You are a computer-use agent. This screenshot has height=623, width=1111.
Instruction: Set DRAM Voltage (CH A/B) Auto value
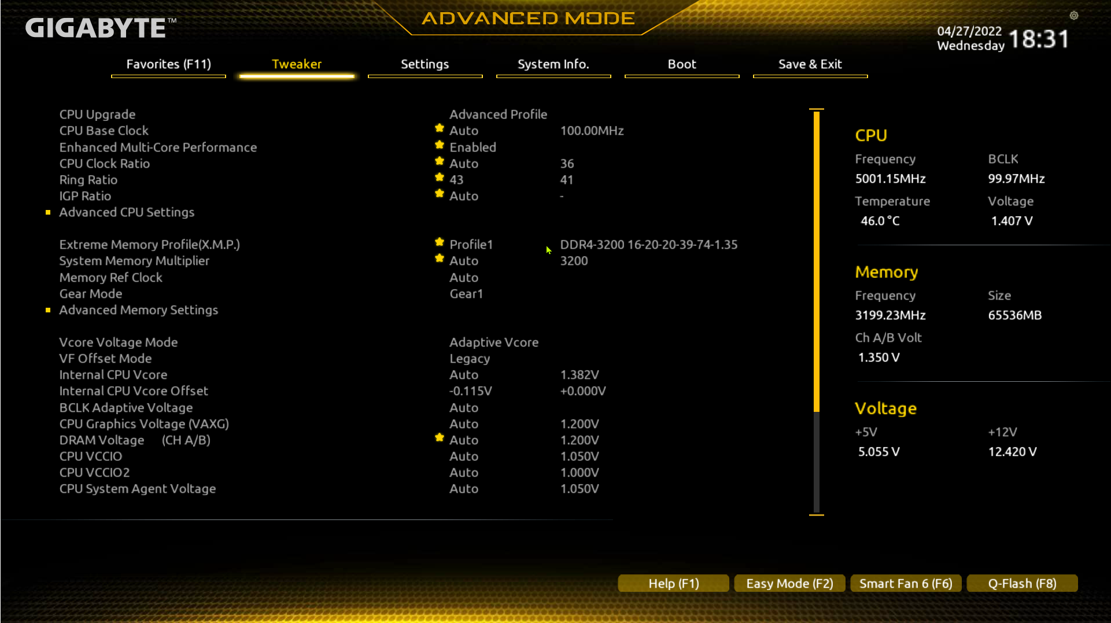464,440
